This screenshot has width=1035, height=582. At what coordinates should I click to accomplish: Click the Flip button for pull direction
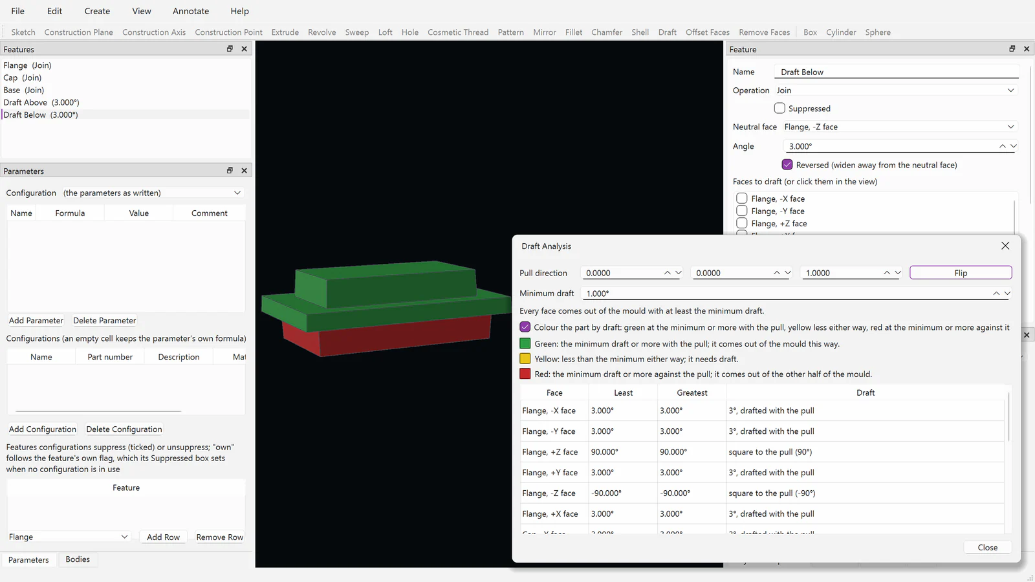pyautogui.click(x=961, y=273)
